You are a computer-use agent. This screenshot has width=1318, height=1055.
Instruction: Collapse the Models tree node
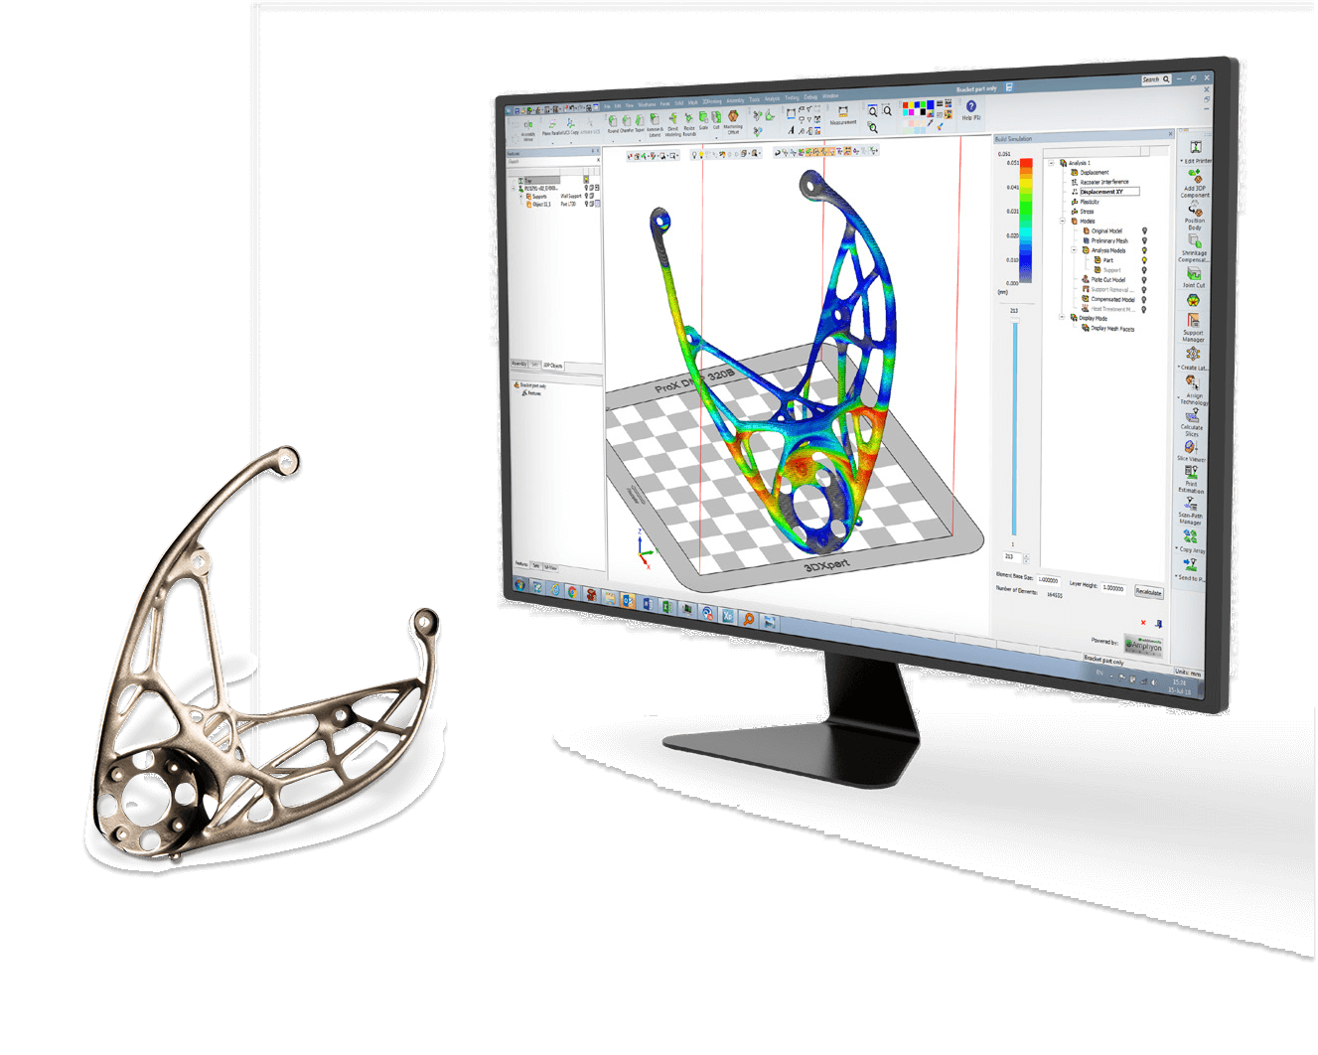1064,222
